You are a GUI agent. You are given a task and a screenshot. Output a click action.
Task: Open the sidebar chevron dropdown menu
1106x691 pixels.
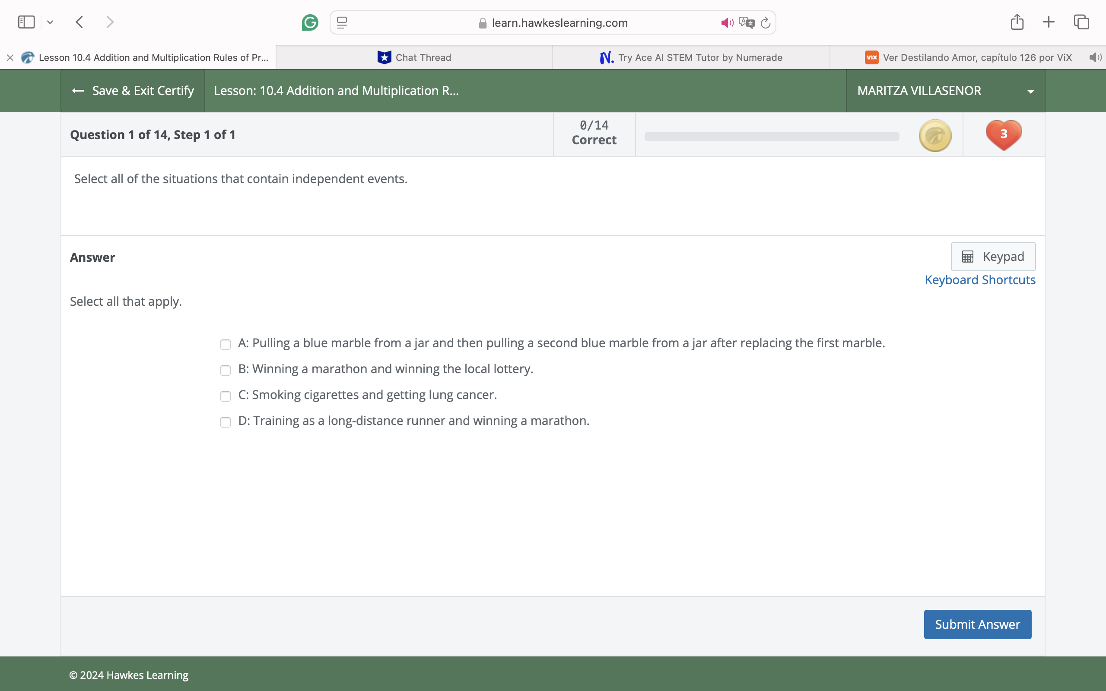[x=50, y=22]
